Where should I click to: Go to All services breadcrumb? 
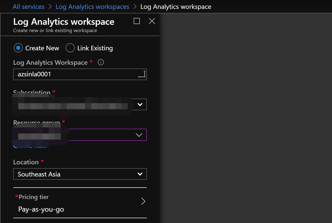(29, 7)
